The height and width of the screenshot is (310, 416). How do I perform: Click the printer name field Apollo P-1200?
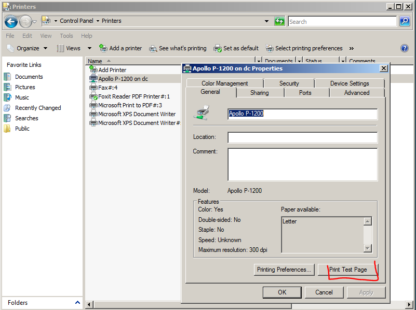click(x=302, y=114)
